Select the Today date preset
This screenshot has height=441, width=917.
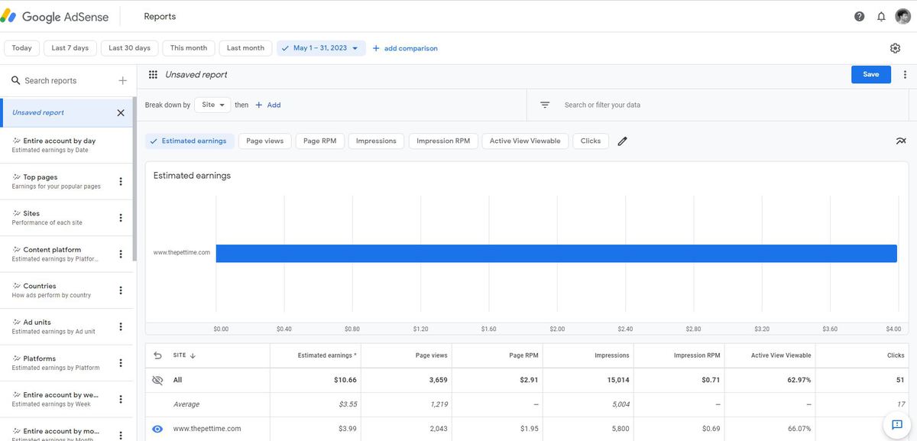pyautogui.click(x=22, y=48)
